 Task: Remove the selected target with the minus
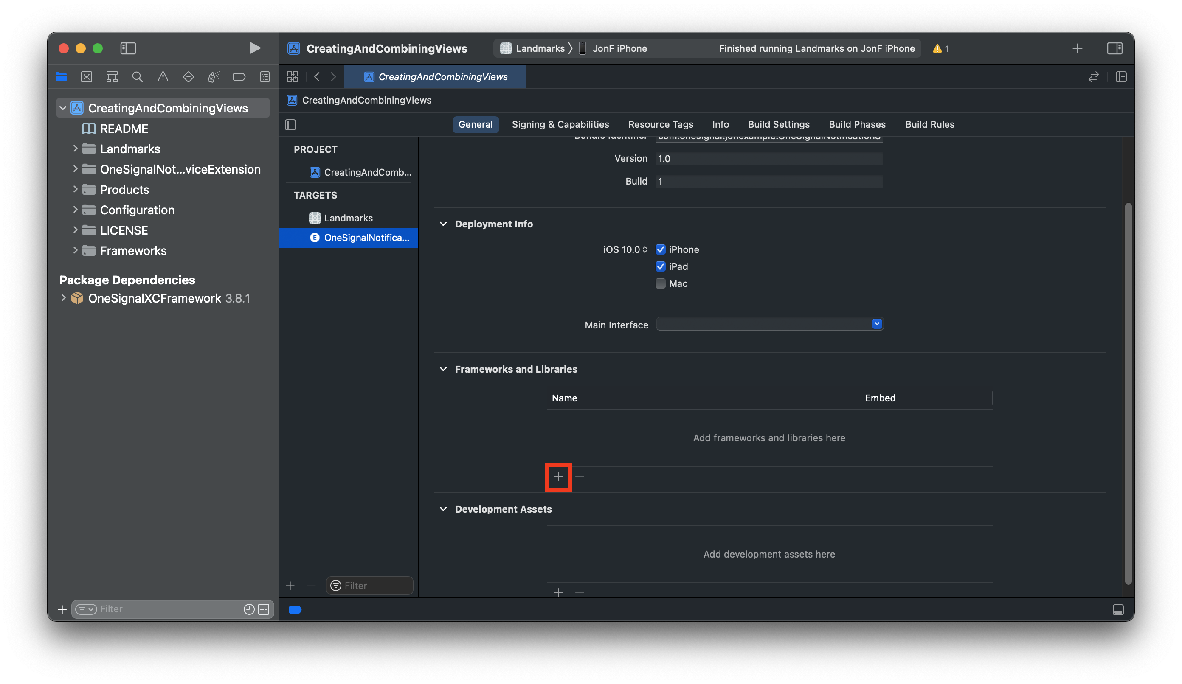coord(311,586)
